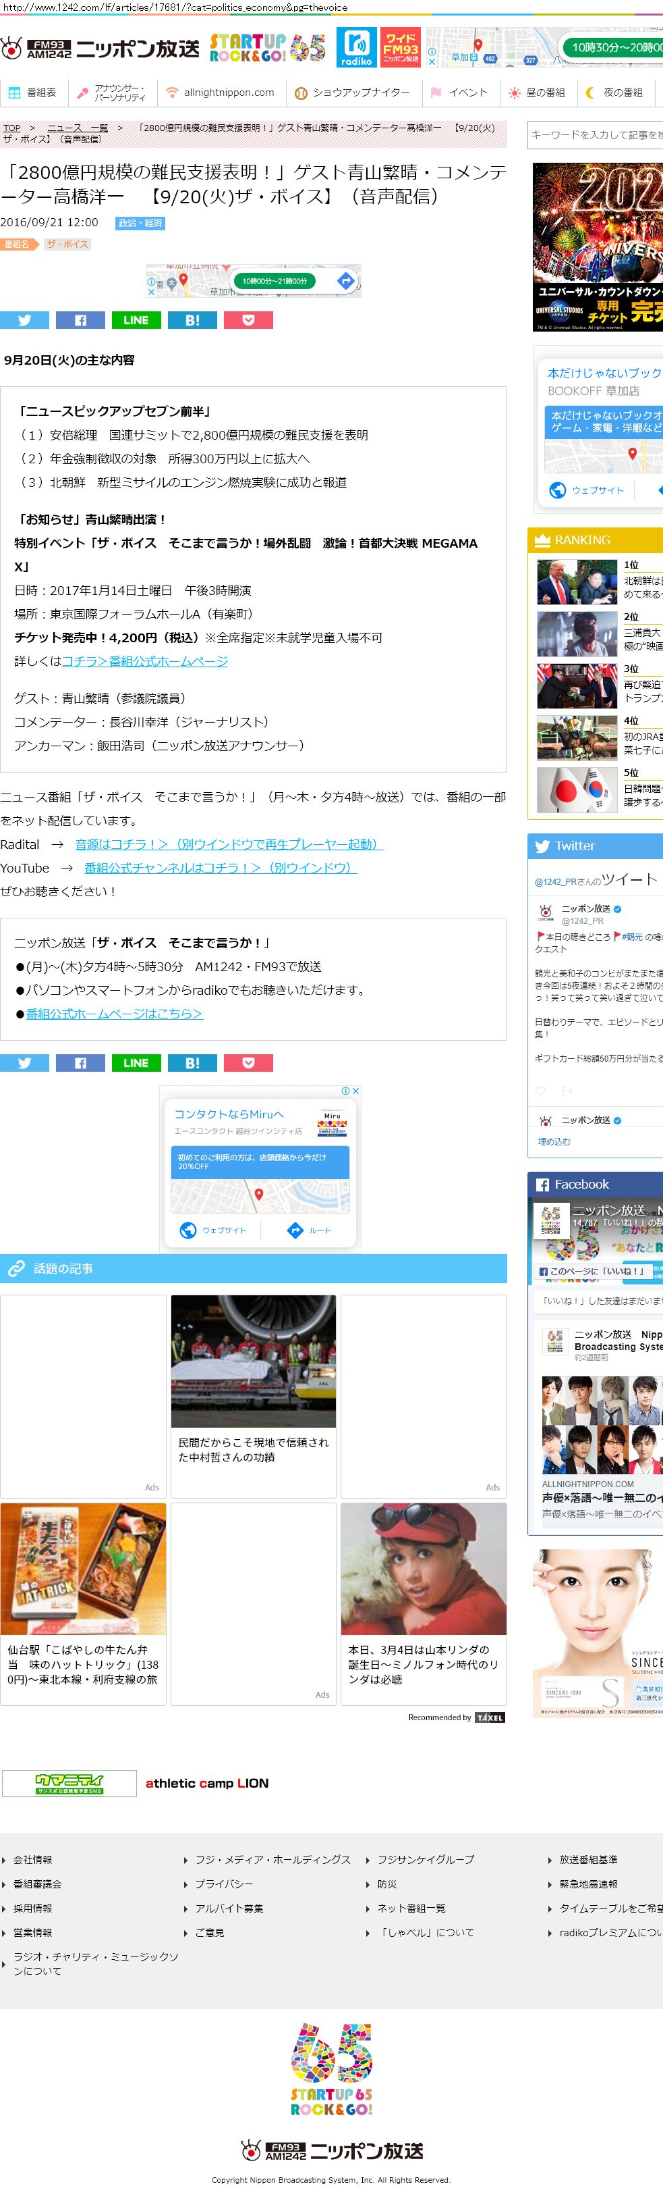Viewport: 663px width, 2205px height.
Task: Share article via top LINE button
Action: coord(136,320)
